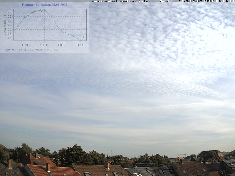
Task: Click the 12:00 label on the time axis
Action: pyautogui.click(x=26, y=45)
